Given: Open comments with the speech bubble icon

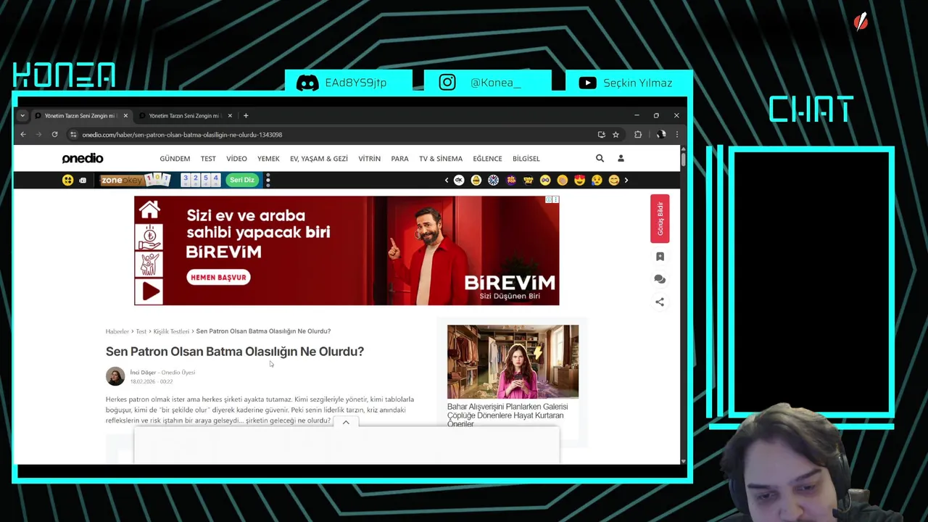Looking at the screenshot, I should click(x=660, y=279).
